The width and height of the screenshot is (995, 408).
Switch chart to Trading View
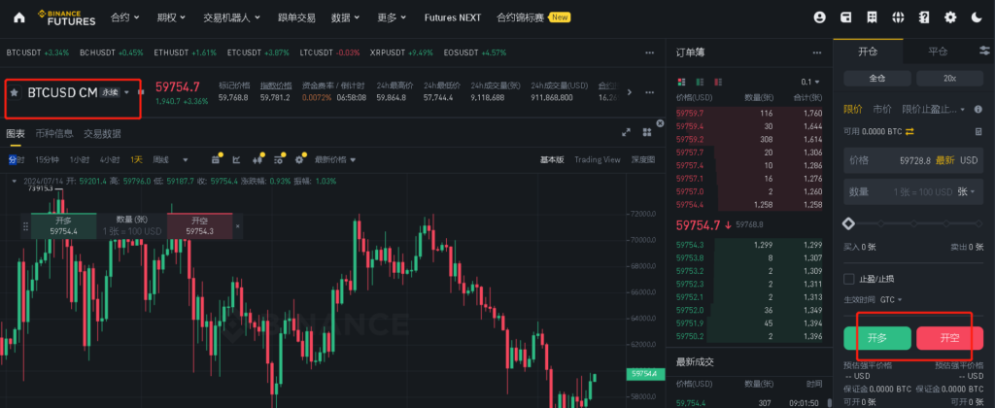pos(598,160)
